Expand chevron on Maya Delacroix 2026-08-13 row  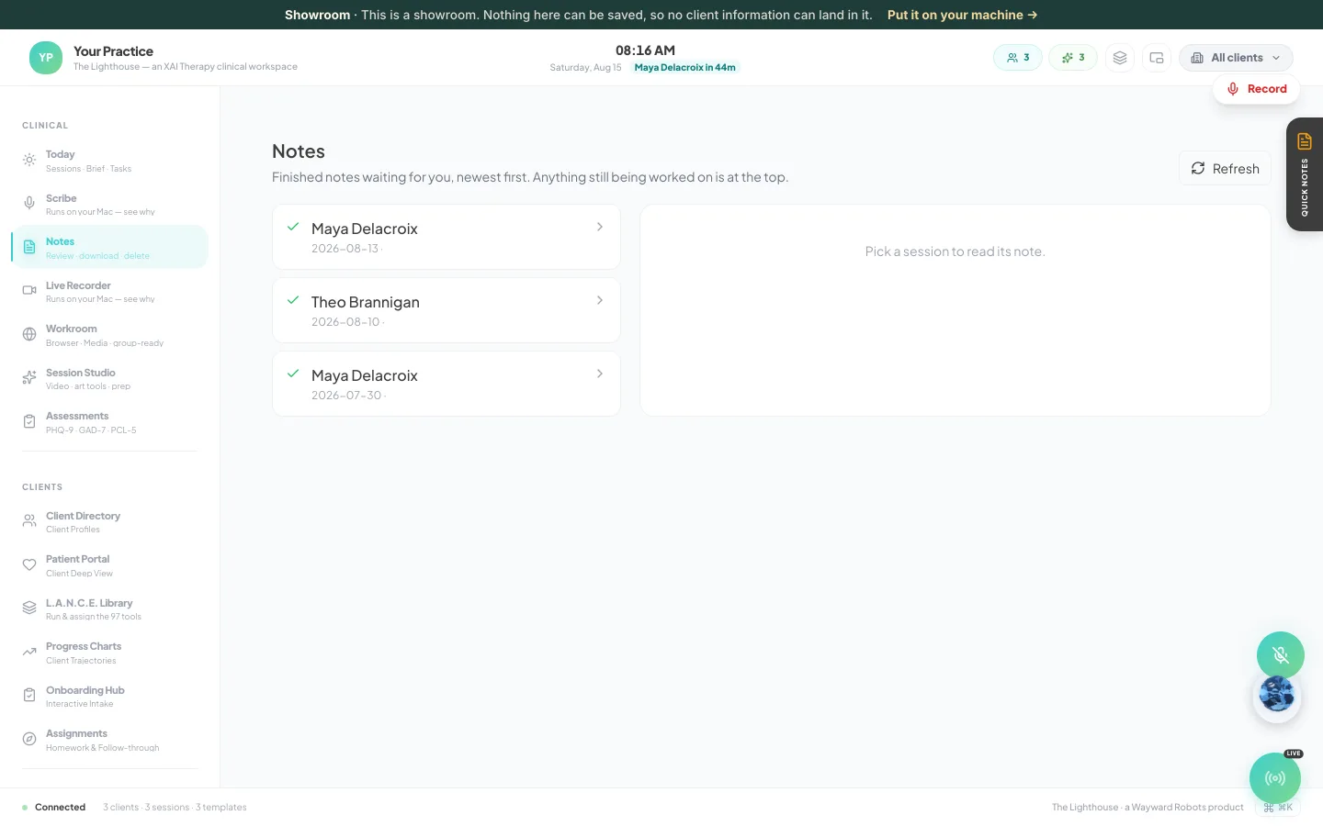tap(600, 227)
